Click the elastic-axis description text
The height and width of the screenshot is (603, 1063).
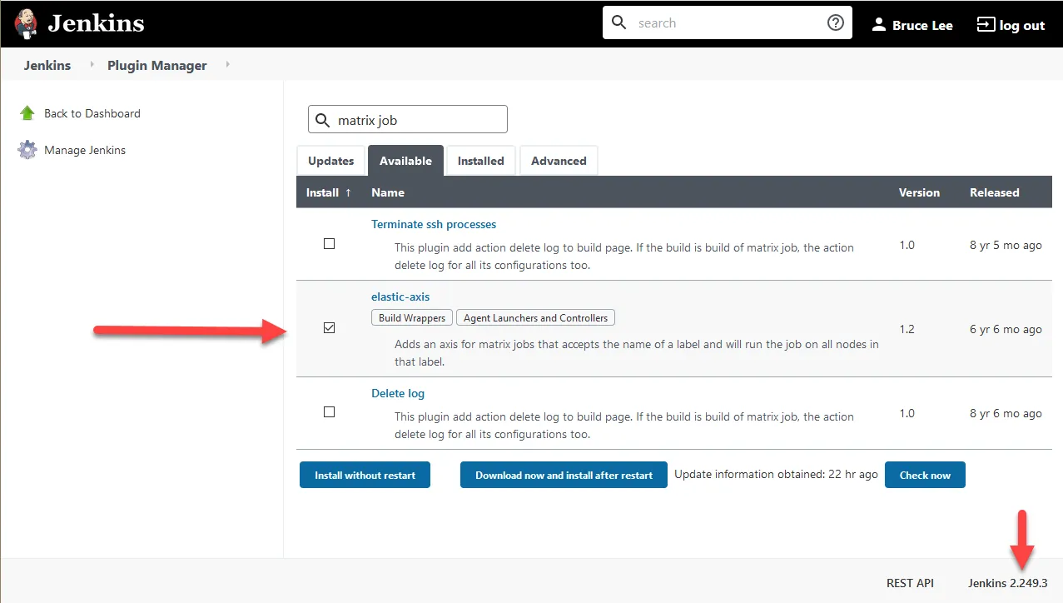tap(637, 353)
